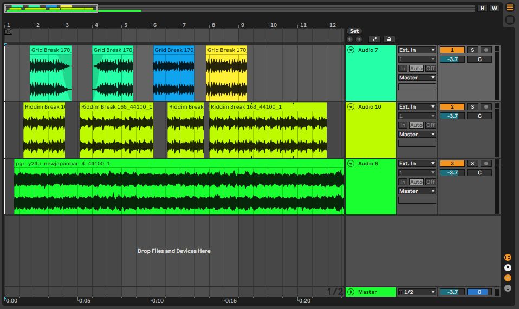Open Audio 10 Ext. In input dropdown

click(417, 106)
